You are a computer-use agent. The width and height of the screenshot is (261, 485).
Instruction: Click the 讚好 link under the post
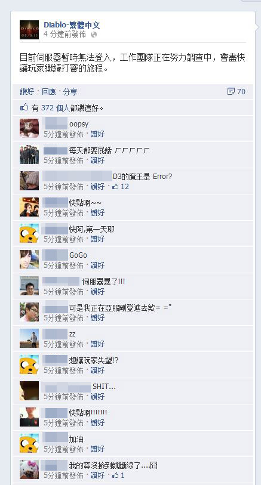(27, 91)
